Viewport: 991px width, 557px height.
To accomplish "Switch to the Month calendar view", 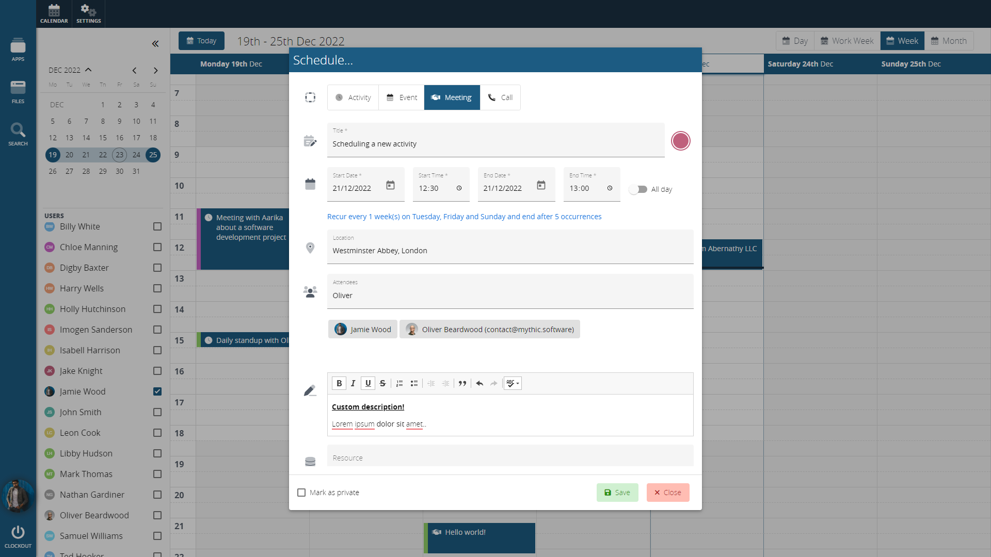I will click(x=949, y=41).
